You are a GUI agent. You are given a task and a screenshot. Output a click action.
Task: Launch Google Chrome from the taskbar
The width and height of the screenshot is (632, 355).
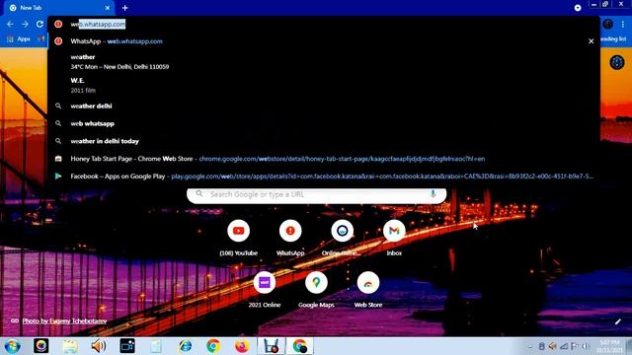pos(213,346)
